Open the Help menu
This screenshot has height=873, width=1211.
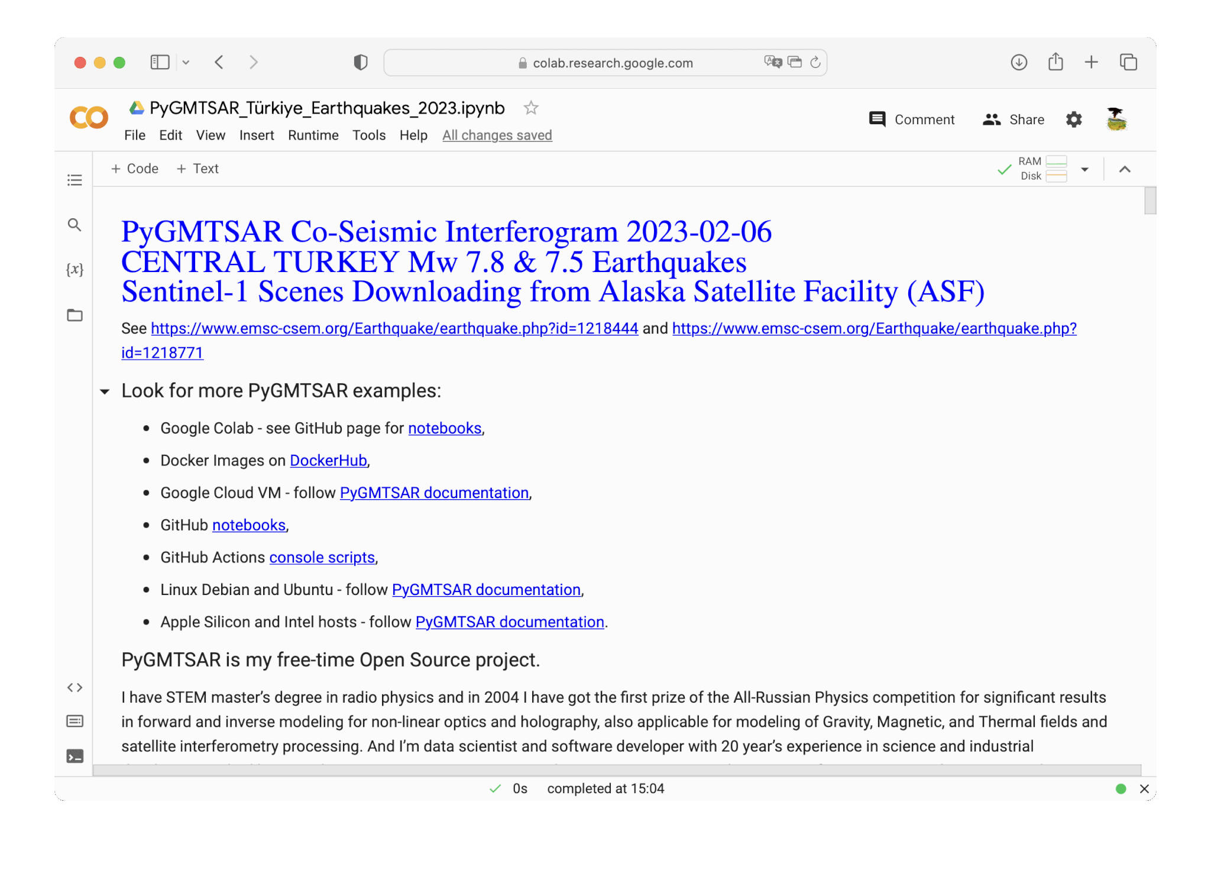[x=413, y=135]
